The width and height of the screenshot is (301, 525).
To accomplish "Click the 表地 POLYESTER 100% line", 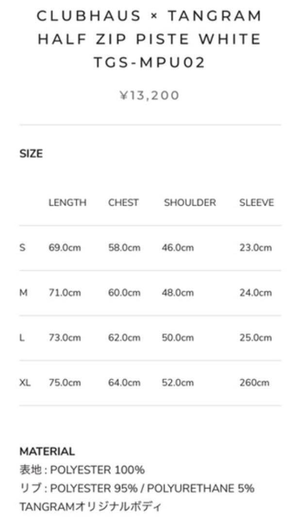I will [82, 470].
